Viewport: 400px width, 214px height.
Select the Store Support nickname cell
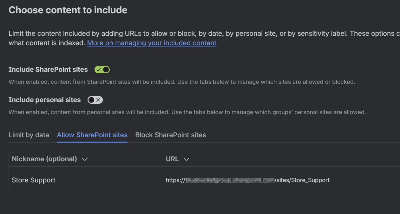(x=34, y=180)
